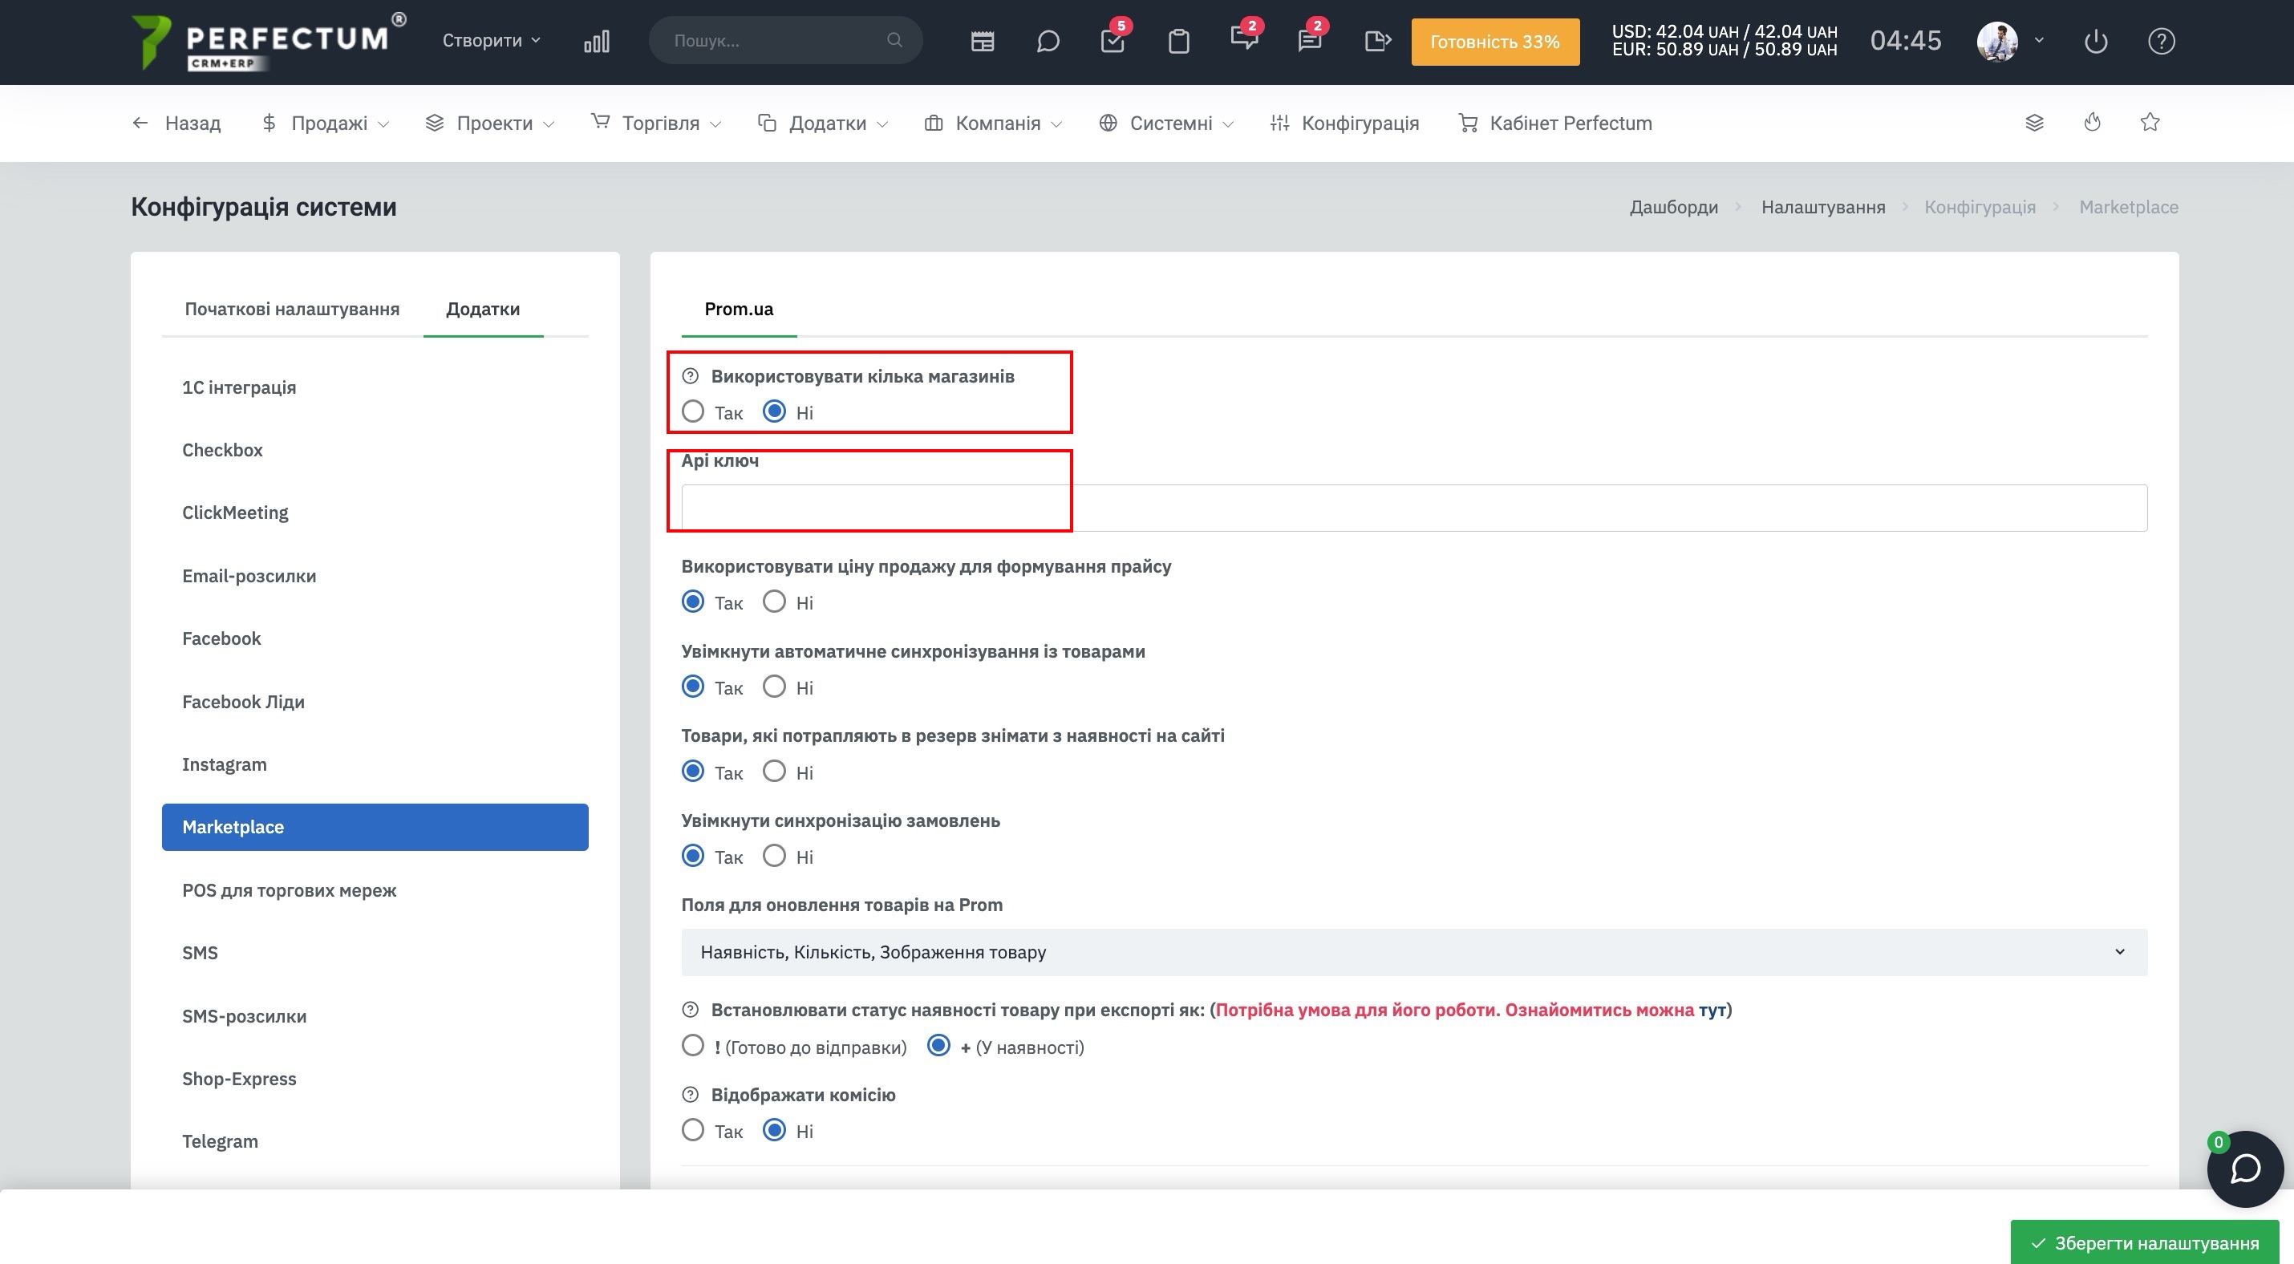Open tasks checkmark icon with badge 5
This screenshot has width=2294, height=1264.
(1113, 41)
